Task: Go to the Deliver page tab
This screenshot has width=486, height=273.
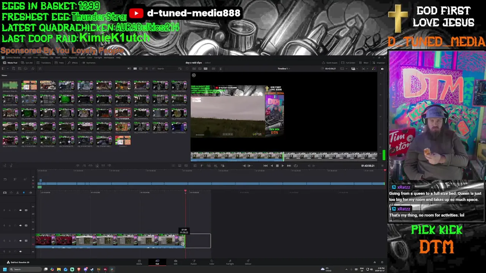Action: coord(248,262)
